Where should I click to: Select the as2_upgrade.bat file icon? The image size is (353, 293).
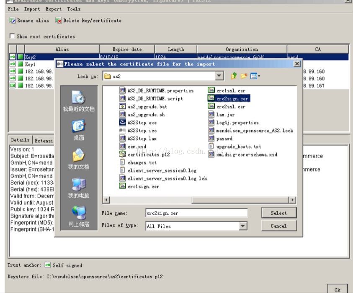click(122, 106)
